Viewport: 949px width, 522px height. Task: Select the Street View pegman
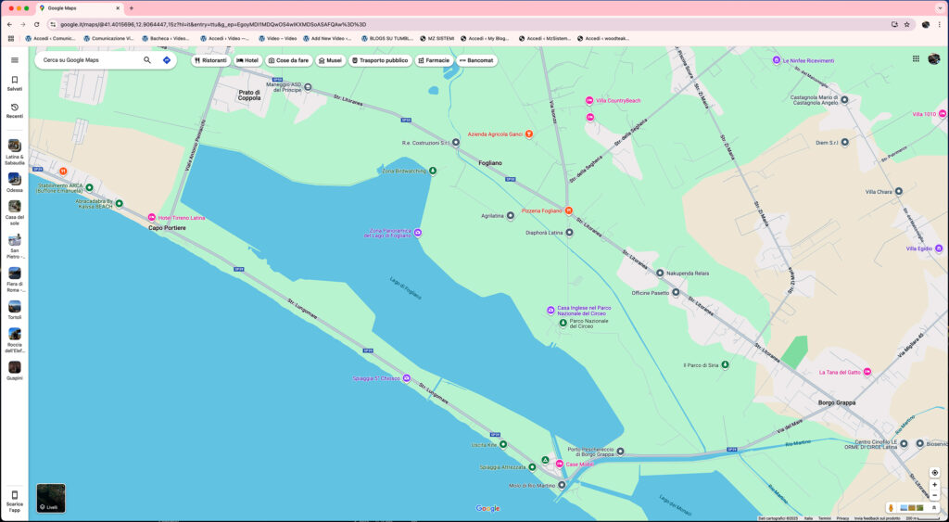coord(891,507)
